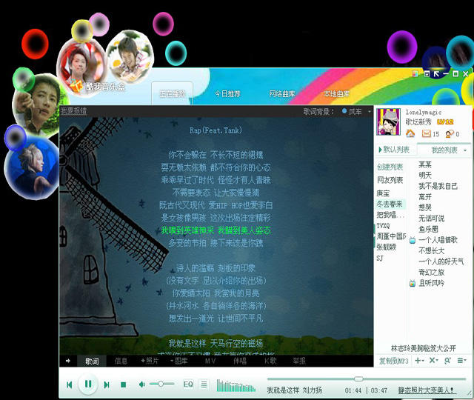The image size is (474, 400).
Task: Mute audio using the speaker icon
Action: point(141,384)
